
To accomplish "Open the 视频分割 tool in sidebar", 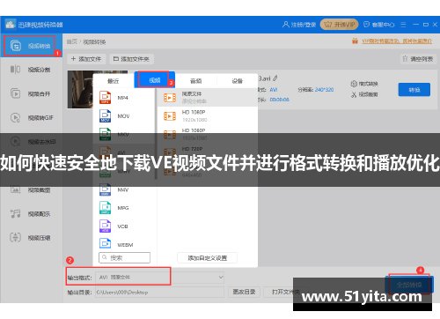I will pyautogui.click(x=31, y=70).
